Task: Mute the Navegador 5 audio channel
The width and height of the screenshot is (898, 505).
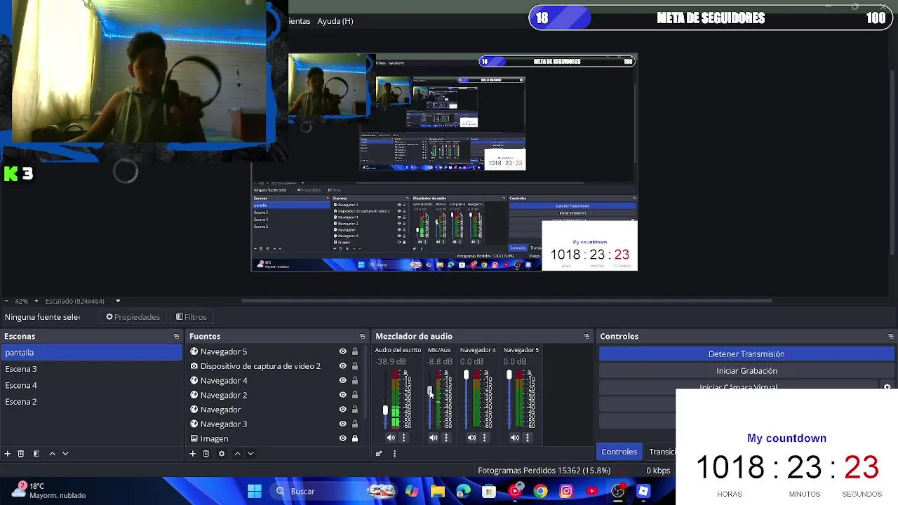Action: click(515, 438)
